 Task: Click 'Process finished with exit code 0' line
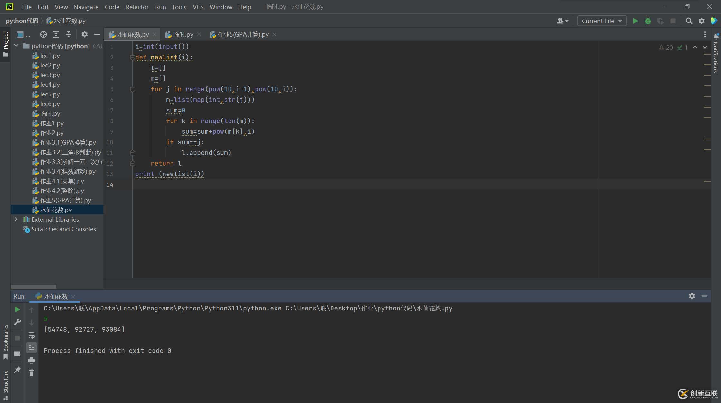click(108, 351)
